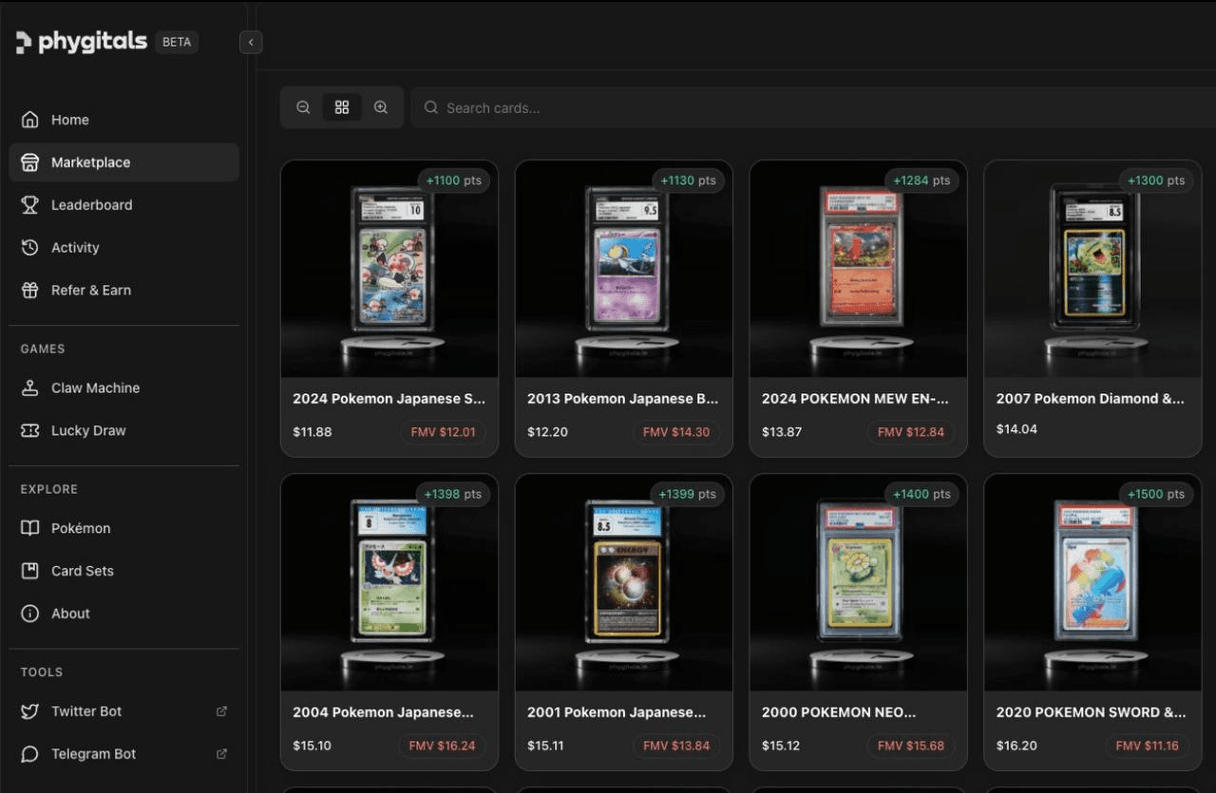Click the FMV $15.68 tag

point(911,746)
